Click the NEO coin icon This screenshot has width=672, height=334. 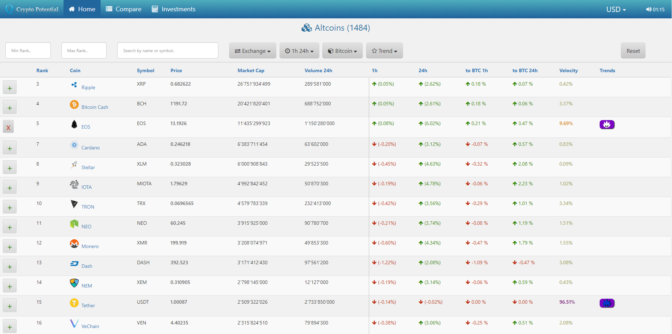[74, 224]
